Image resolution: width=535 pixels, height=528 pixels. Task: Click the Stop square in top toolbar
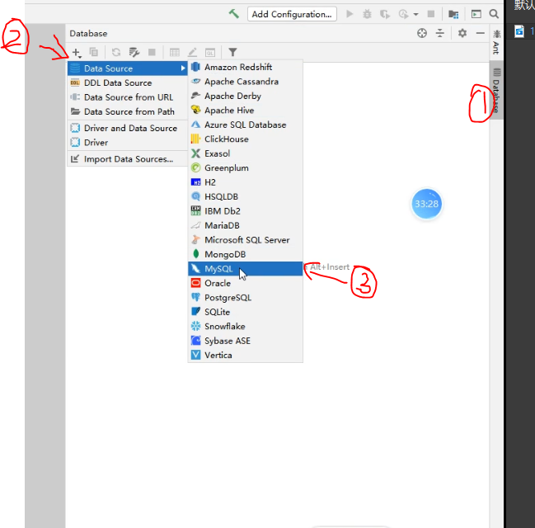tap(431, 14)
